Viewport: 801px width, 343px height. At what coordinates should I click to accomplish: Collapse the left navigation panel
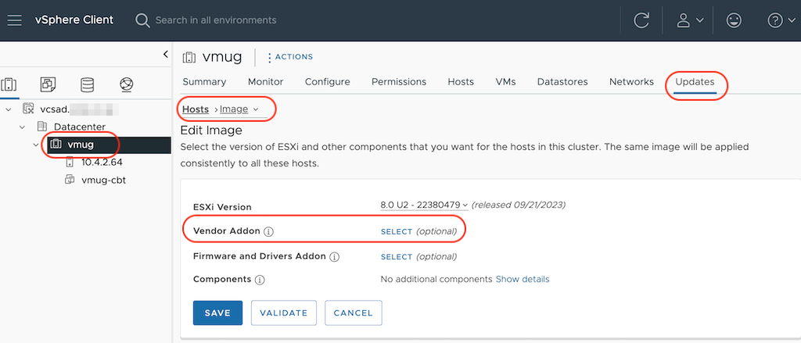point(165,54)
